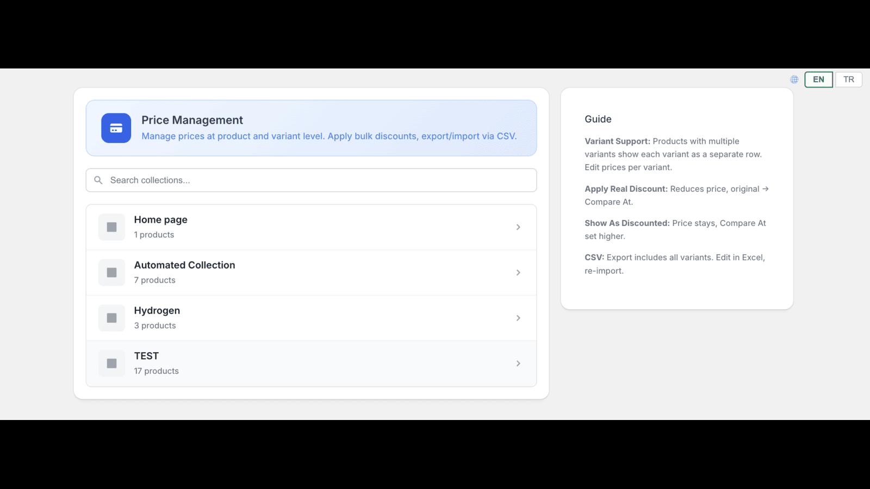Open the Home page collection title
The image size is (870, 489).
click(160, 220)
